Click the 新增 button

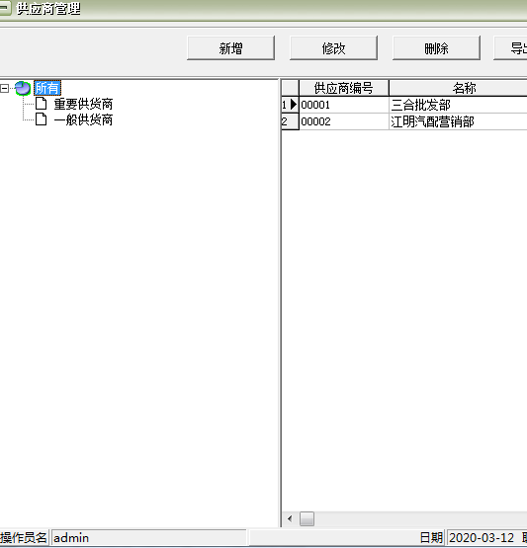click(x=230, y=47)
